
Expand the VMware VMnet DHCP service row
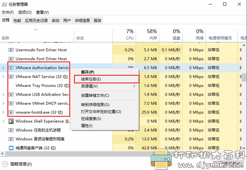coord(3,103)
